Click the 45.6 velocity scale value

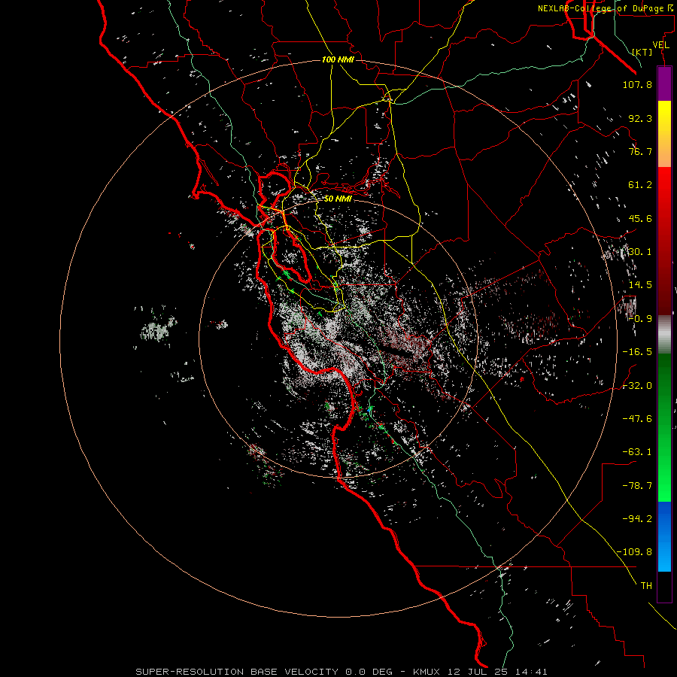(x=640, y=218)
